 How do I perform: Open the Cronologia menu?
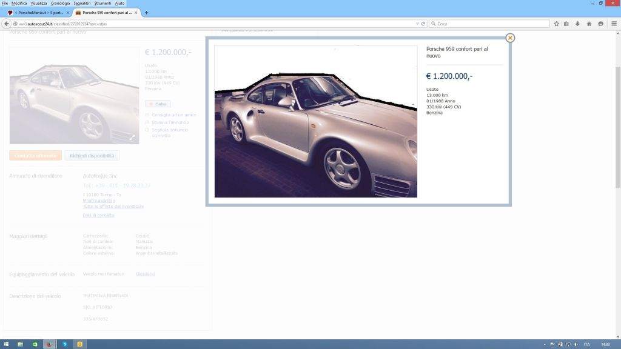pyautogui.click(x=60, y=3)
